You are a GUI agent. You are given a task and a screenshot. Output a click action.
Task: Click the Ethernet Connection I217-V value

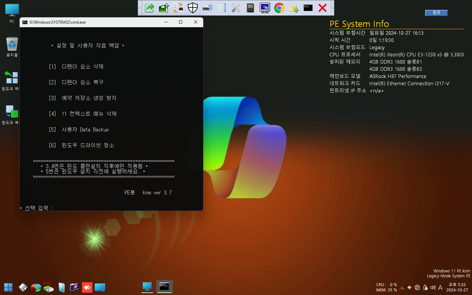click(409, 84)
